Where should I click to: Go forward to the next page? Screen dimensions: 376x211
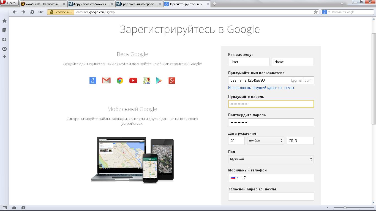[23, 12]
